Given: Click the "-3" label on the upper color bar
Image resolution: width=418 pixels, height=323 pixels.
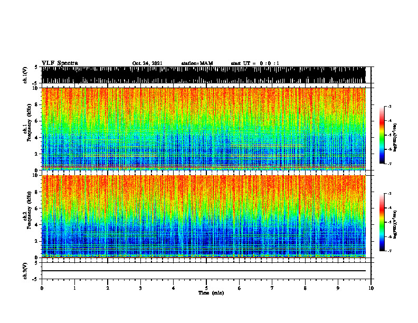Looking at the screenshot, I should (389, 106).
